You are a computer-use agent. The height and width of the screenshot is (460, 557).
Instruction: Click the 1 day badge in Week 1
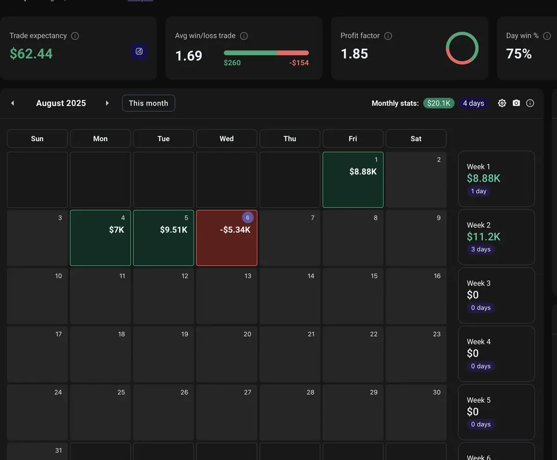479,191
